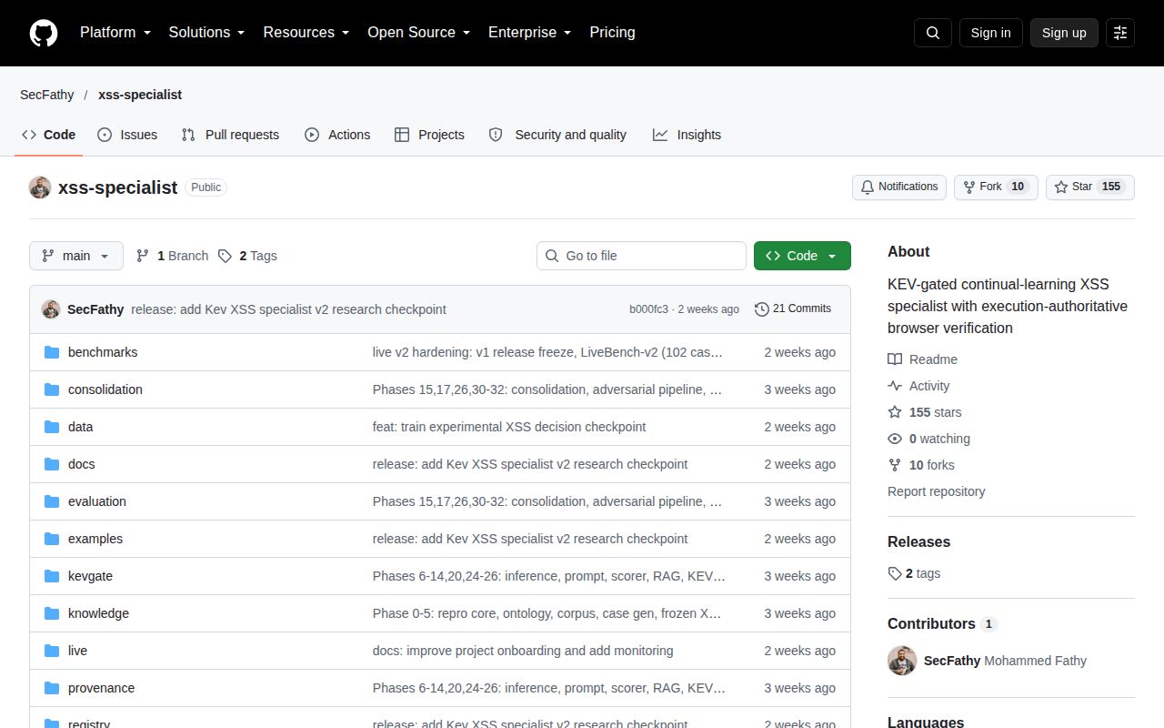Viewport: 1164px width, 728px height.
Task: Open the Platform dropdown menu
Action: point(115,33)
